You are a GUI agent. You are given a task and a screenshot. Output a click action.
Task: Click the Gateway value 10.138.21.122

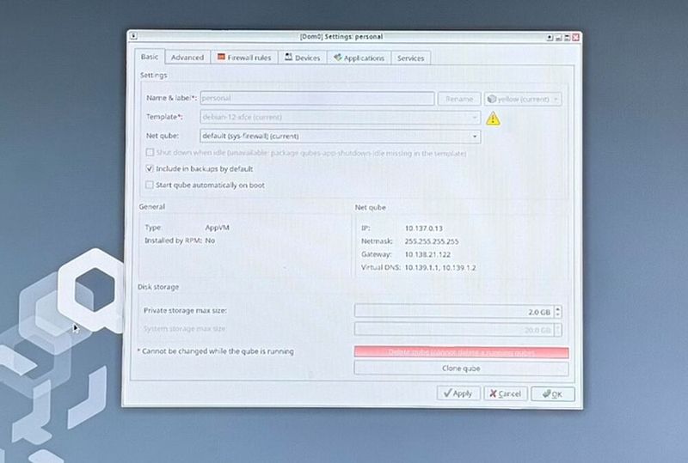click(x=427, y=254)
